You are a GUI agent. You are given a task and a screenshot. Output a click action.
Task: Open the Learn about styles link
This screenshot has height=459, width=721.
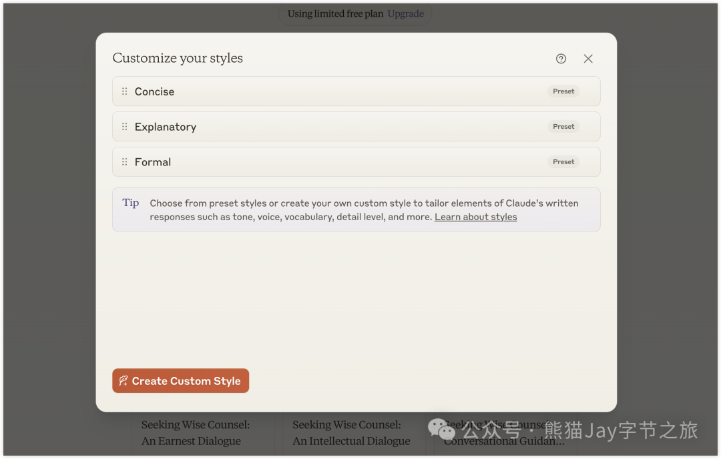475,217
